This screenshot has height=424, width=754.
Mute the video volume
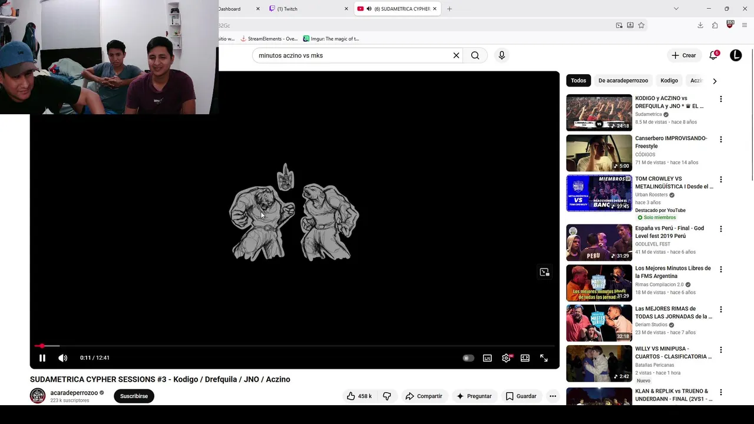tap(63, 358)
